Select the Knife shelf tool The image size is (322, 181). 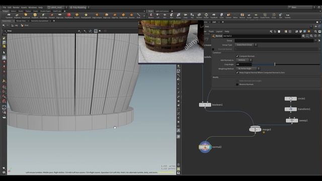click(x=139, y=16)
